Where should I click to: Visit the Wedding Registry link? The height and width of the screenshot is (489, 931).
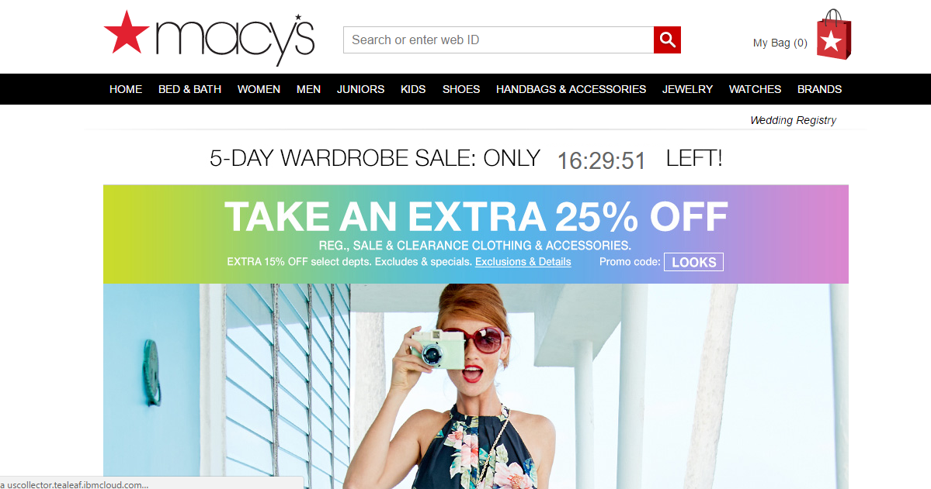coord(794,120)
